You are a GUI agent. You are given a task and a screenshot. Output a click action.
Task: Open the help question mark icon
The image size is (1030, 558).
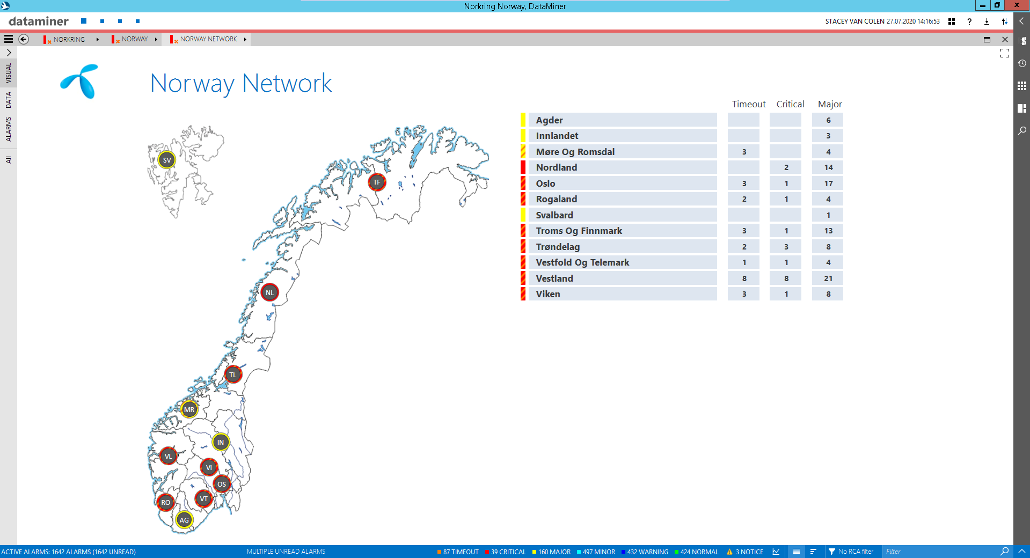point(969,21)
